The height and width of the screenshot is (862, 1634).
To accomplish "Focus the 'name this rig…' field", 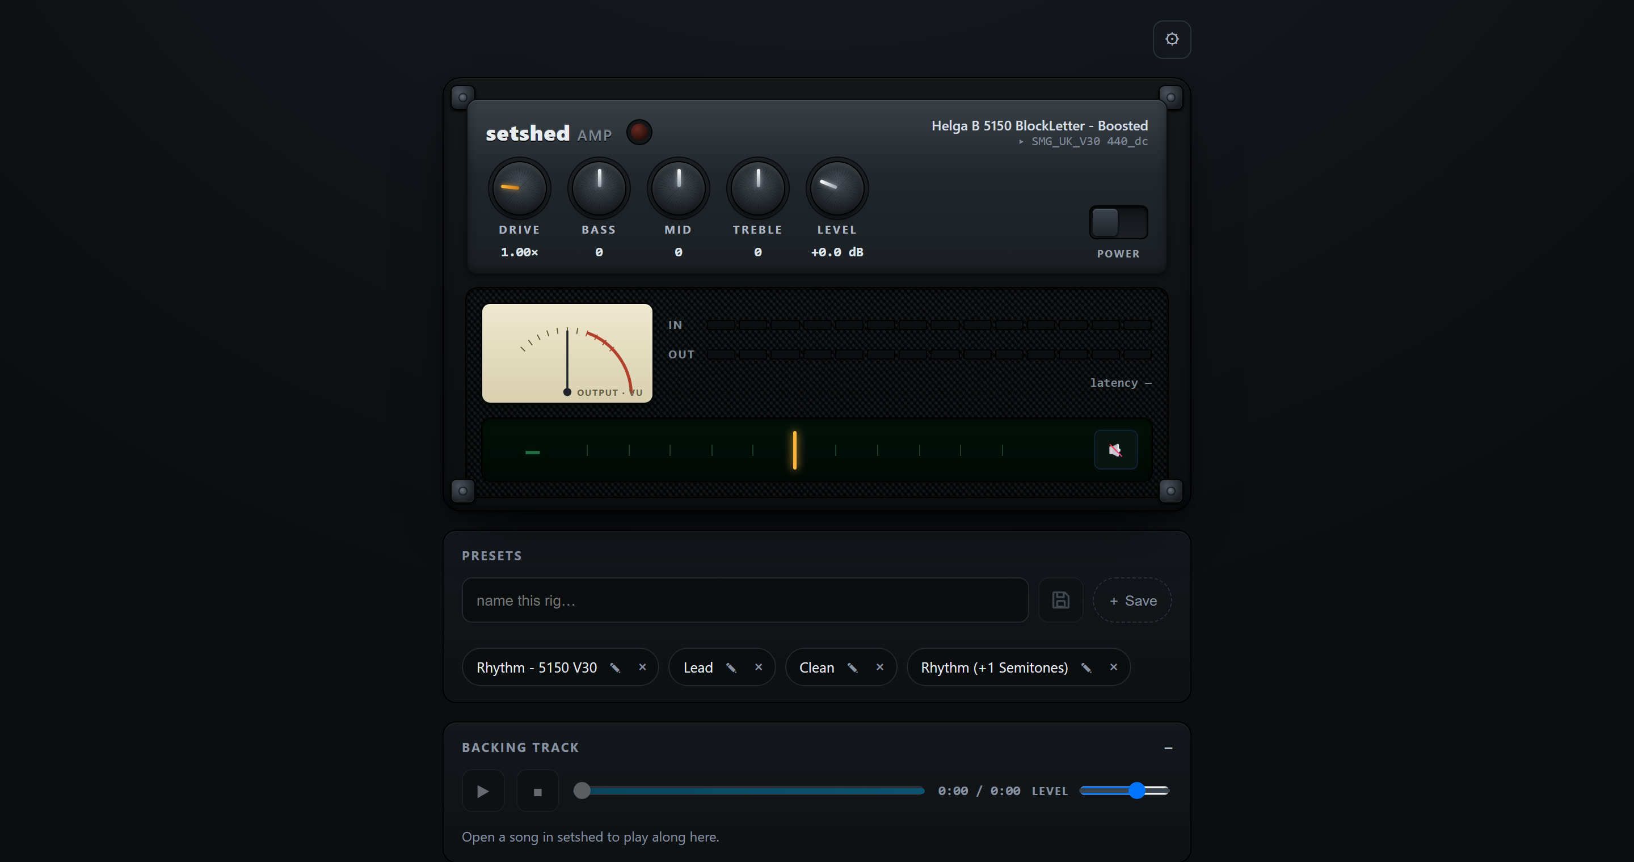I will click(x=745, y=600).
